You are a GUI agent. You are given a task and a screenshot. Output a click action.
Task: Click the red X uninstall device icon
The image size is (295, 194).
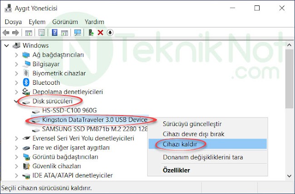coord(100,33)
